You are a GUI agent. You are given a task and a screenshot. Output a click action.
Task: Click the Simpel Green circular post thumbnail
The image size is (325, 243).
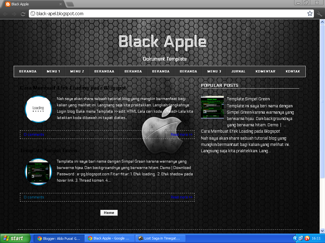point(38,172)
